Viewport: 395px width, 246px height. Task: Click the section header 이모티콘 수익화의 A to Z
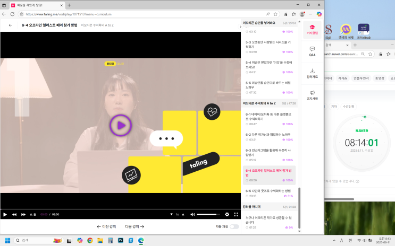click(269, 103)
